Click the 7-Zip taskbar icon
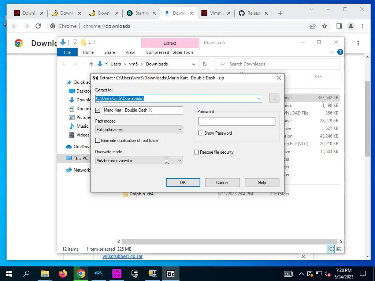Screen dimensions: 375x281 point(170,274)
